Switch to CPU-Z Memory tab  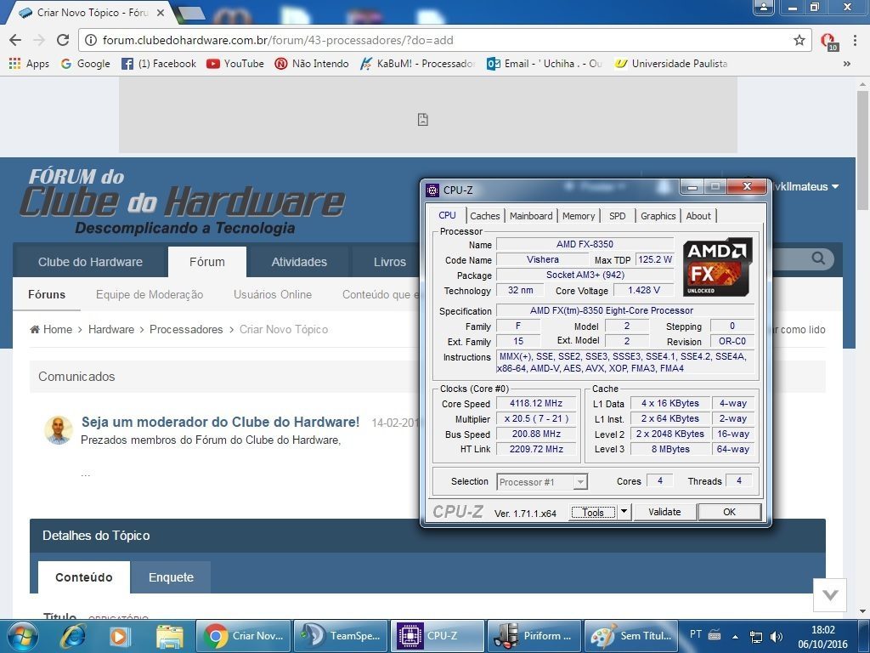coord(578,215)
